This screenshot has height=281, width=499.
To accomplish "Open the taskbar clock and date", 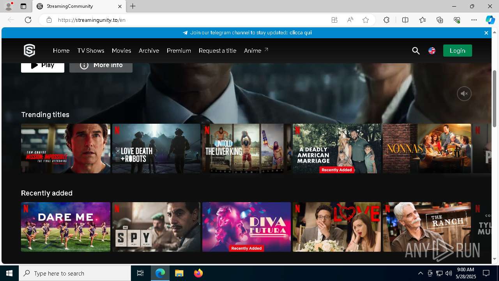I will (465, 273).
